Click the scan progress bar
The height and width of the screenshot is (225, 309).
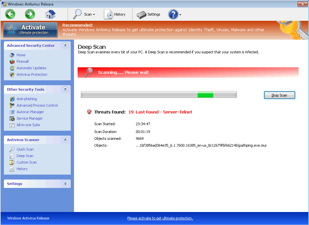click(x=159, y=95)
